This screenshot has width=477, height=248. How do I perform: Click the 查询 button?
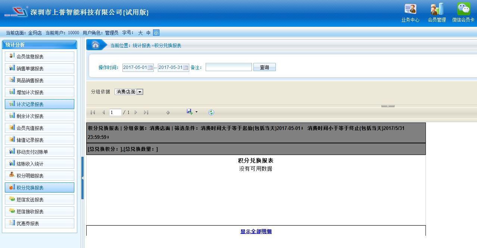[264, 67]
